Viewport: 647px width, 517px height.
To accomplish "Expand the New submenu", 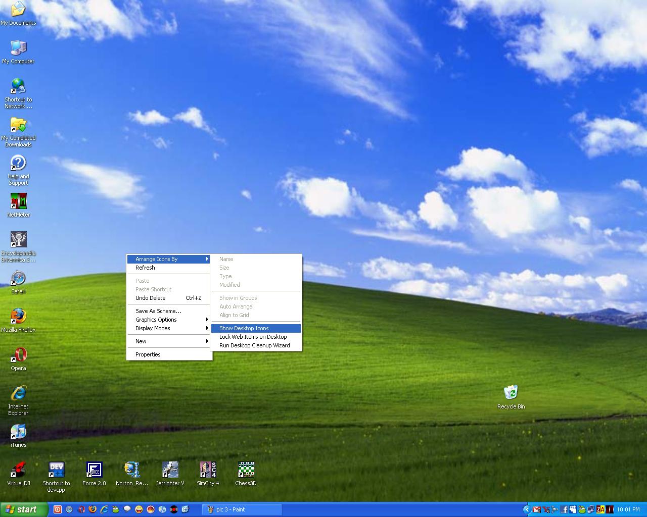I will coord(169,341).
